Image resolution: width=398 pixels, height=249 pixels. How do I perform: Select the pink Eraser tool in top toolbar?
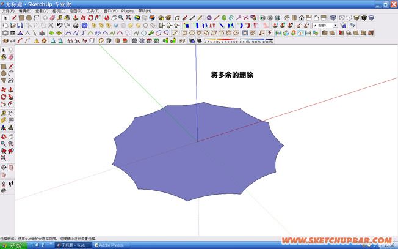click(x=52, y=18)
